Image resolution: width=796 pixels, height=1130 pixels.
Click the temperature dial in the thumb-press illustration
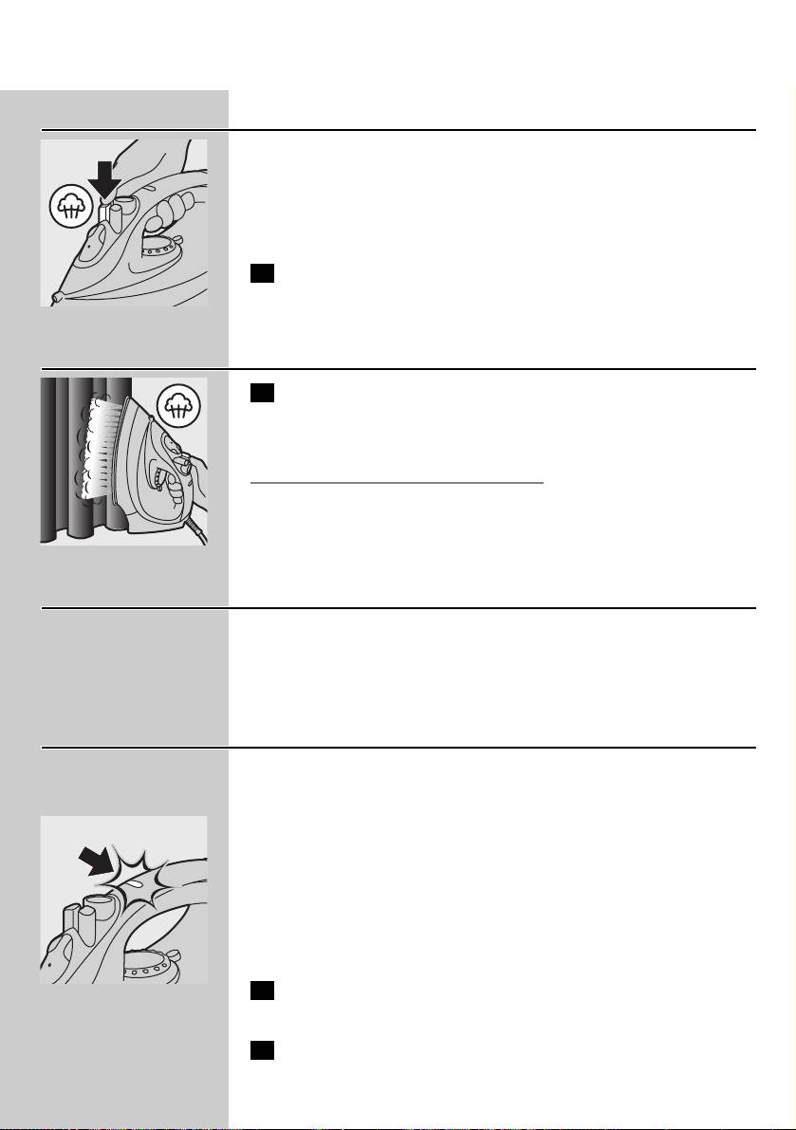(x=162, y=249)
